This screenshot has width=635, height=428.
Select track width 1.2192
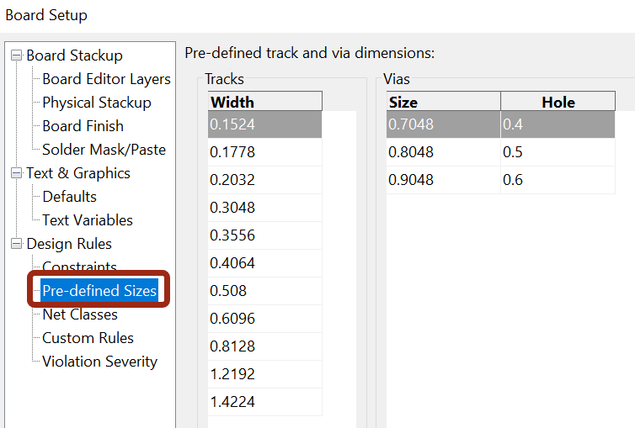(264, 374)
